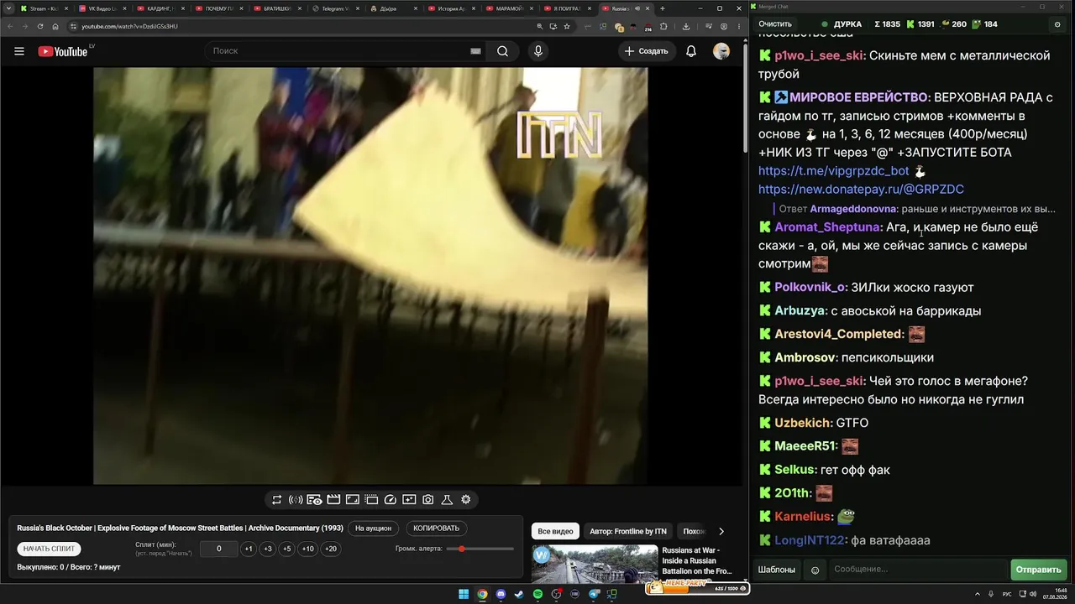This screenshot has width=1075, height=604.
Task: Open the gear settings in player toolbar
Action: tap(466, 500)
